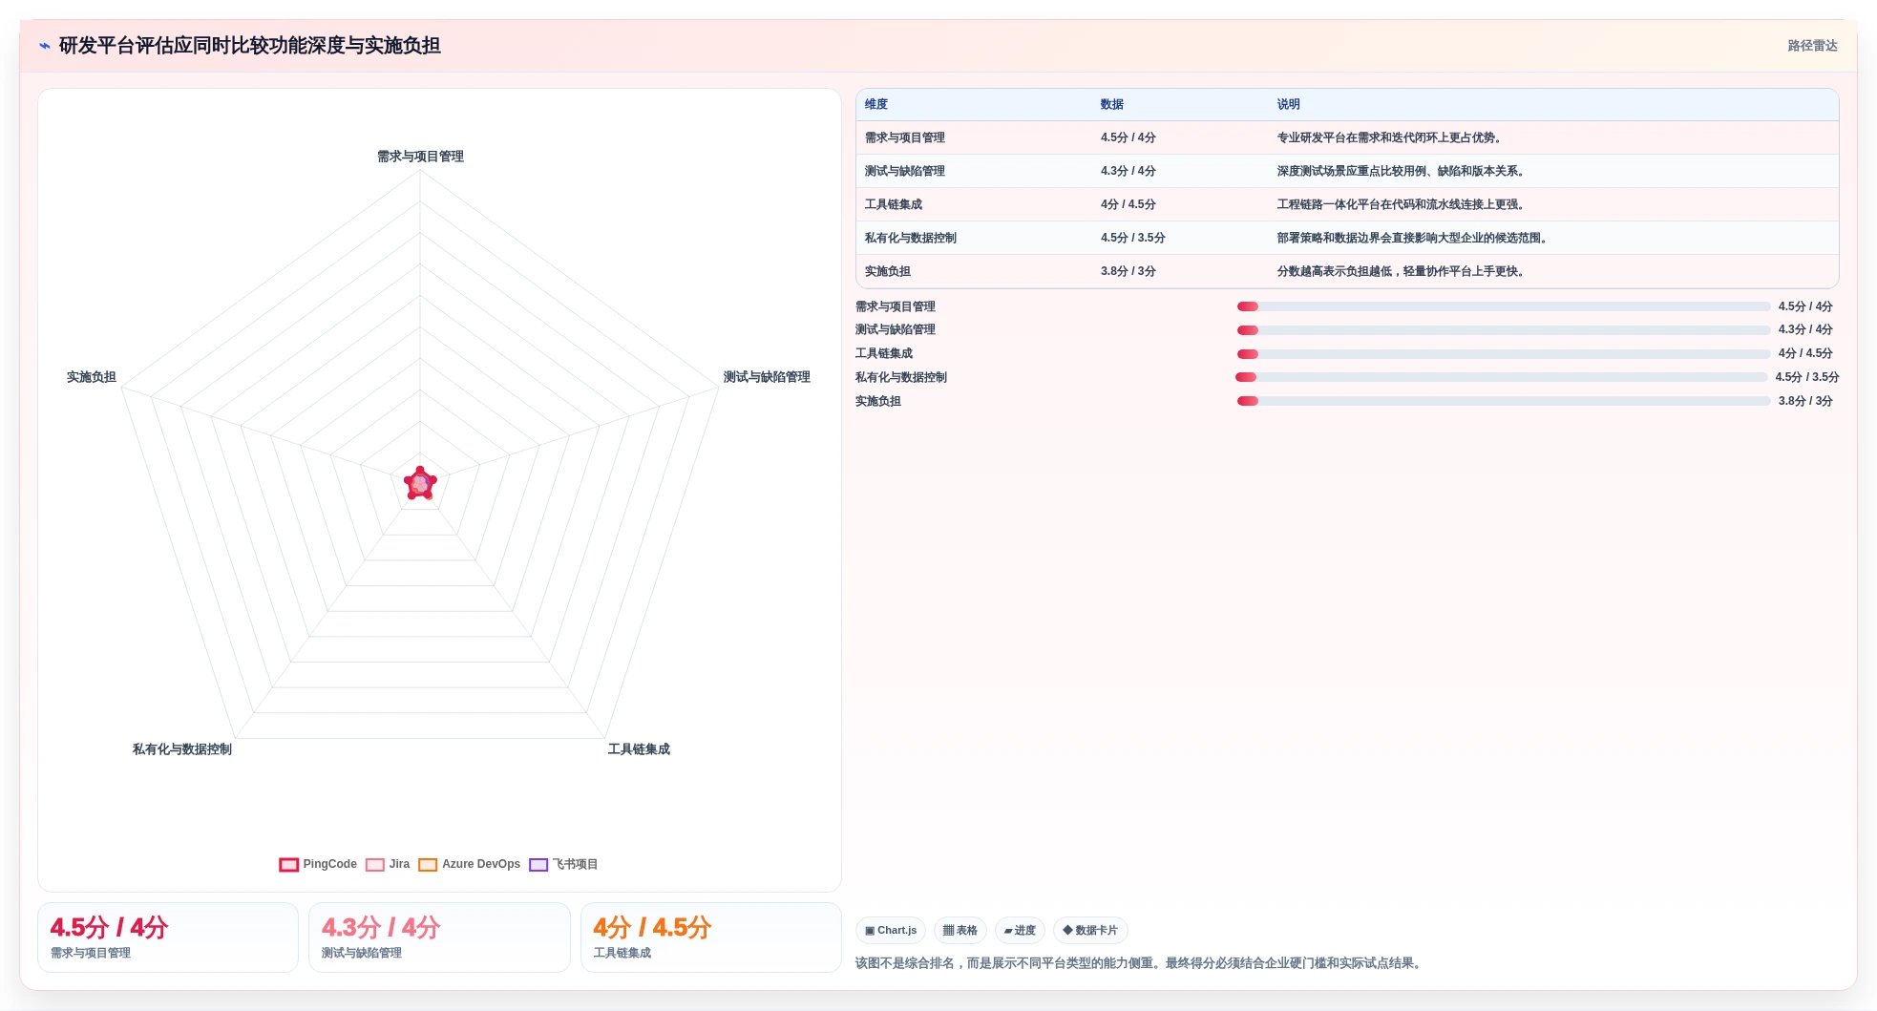Click the 测试与缺陷管理 progress bar
The image size is (1877, 1011).
(1504, 330)
